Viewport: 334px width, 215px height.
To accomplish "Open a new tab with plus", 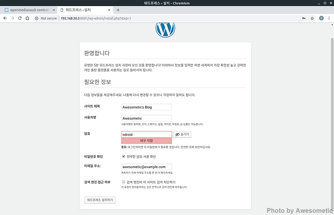I will (x=118, y=10).
